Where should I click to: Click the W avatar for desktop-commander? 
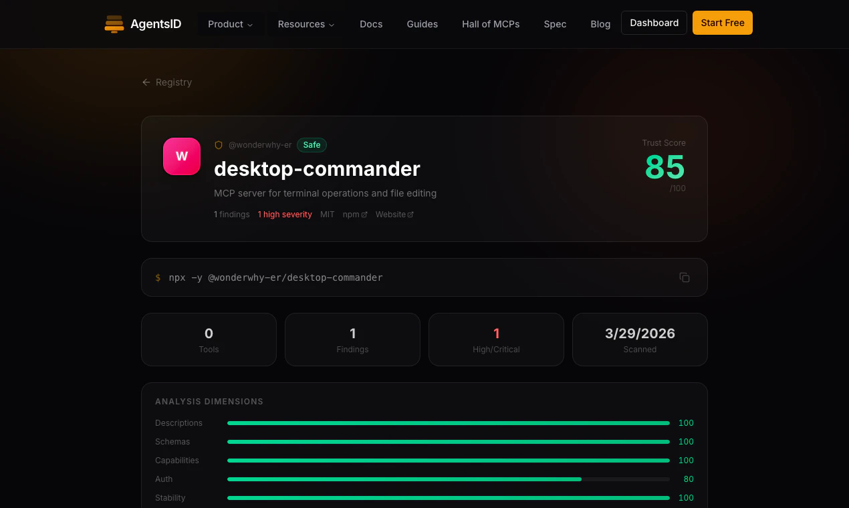[x=181, y=156]
